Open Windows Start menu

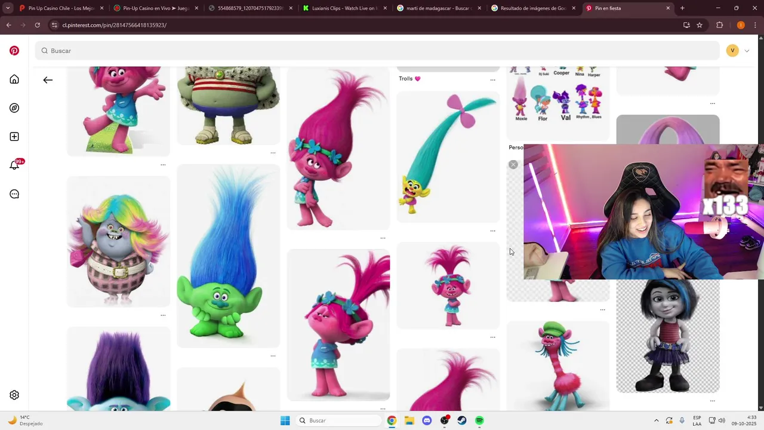pyautogui.click(x=285, y=420)
